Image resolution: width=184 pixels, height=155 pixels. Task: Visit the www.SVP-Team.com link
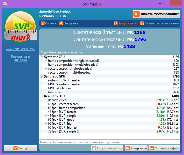[20, 49]
